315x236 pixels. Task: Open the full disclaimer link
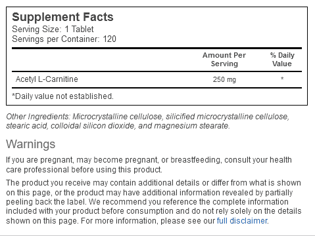(242, 221)
